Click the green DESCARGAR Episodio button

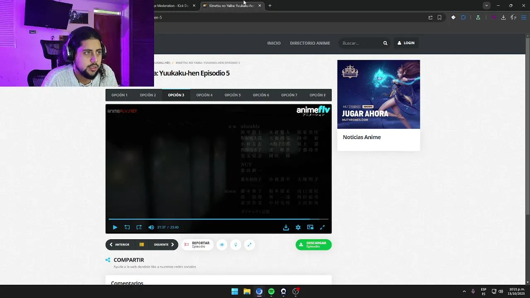(x=313, y=245)
